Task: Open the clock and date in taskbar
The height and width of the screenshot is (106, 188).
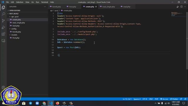Action: 176,103
